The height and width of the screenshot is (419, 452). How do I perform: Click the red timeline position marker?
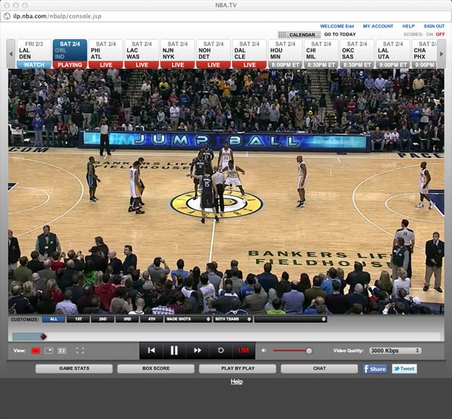43,337
